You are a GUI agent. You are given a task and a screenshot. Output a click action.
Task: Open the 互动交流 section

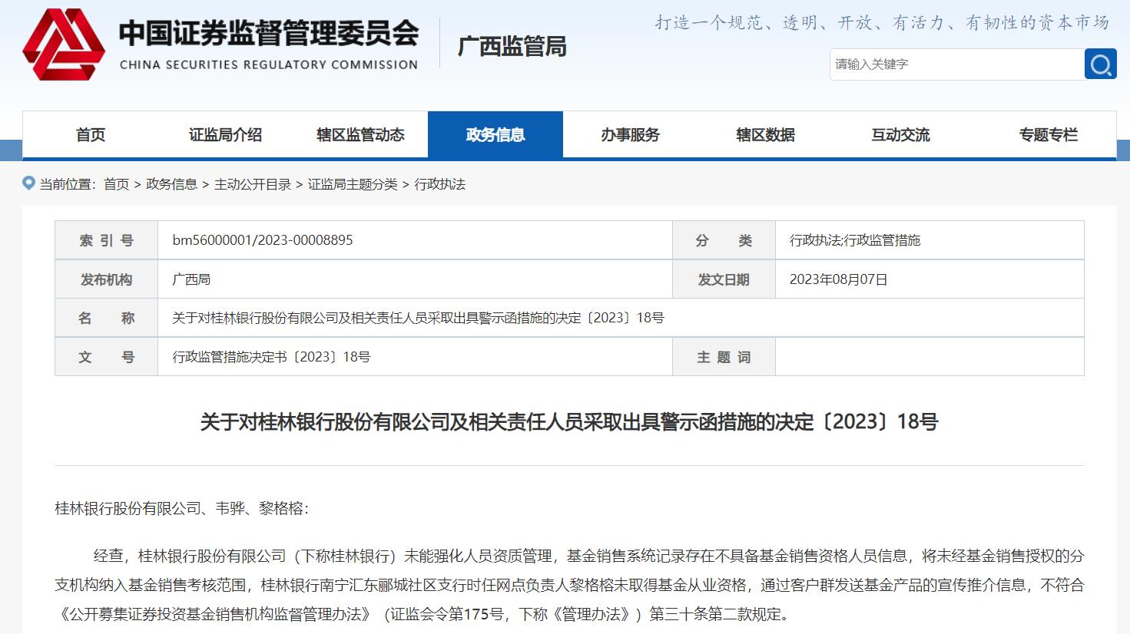tap(900, 134)
